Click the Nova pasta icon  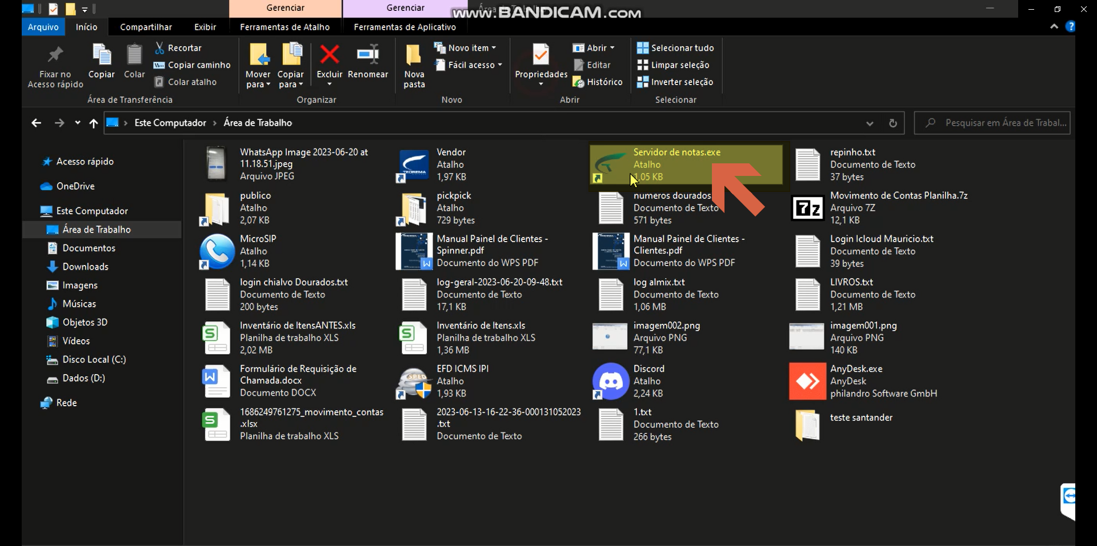click(x=414, y=55)
